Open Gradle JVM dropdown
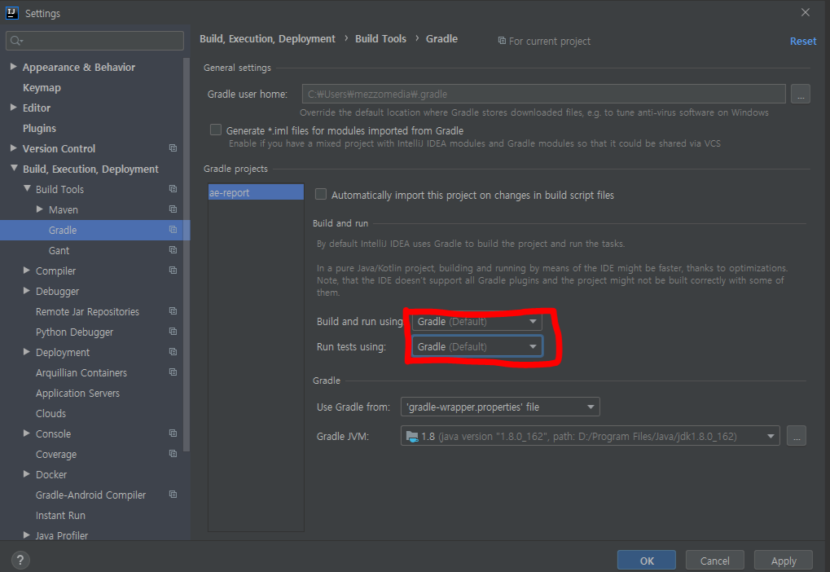 591,437
